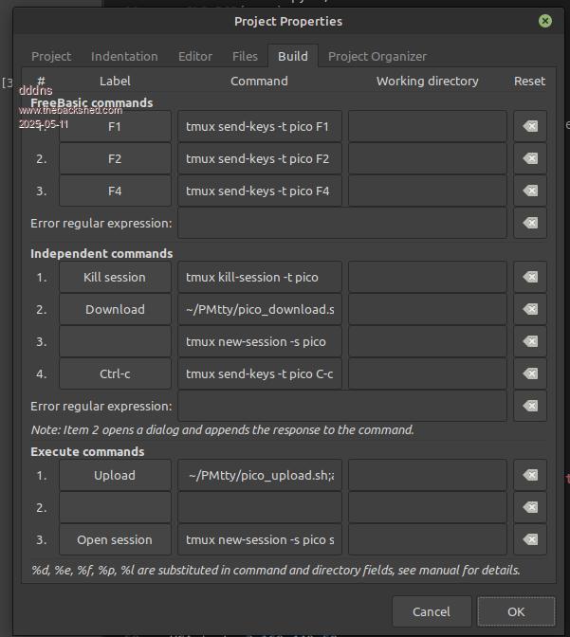Viewport: 570px width, 637px height.
Task: Cancel the Project Properties dialog
Action: pos(432,611)
